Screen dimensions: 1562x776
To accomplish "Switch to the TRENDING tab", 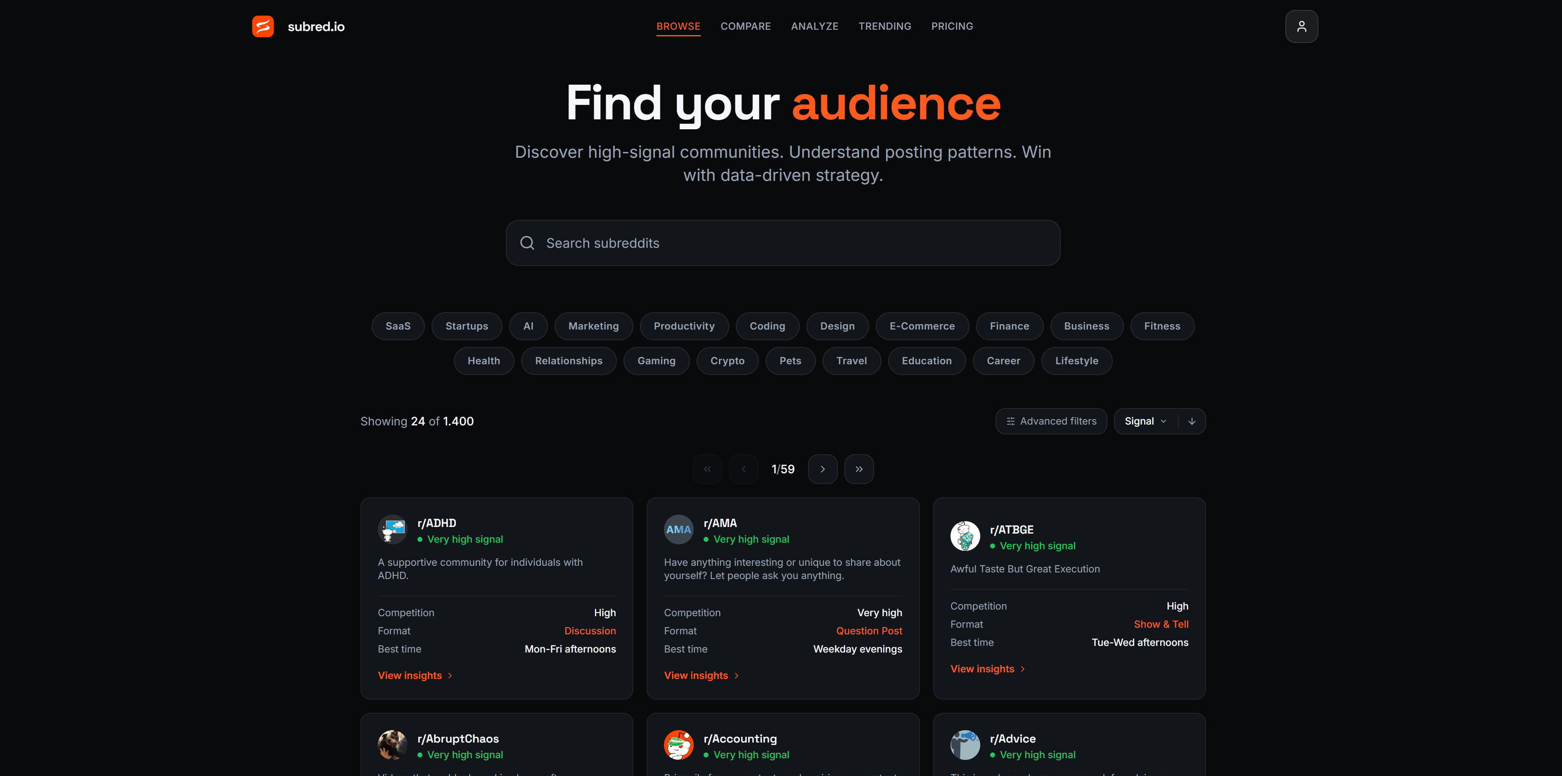I will click(x=885, y=26).
